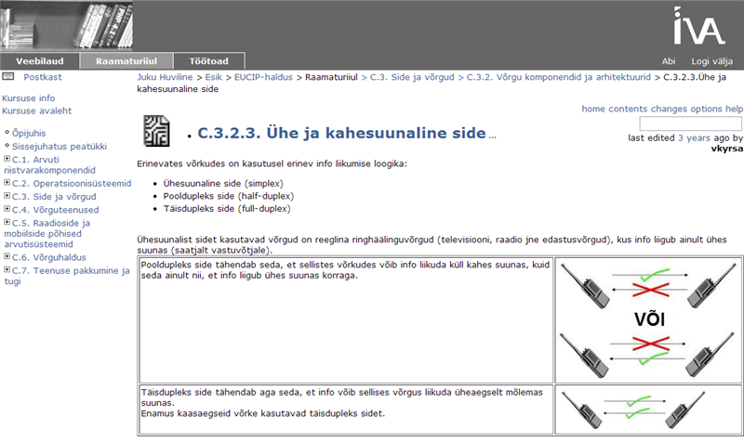Click Raamaturiiul in the breadcrumb
This screenshot has height=442, width=744.
pos(331,77)
